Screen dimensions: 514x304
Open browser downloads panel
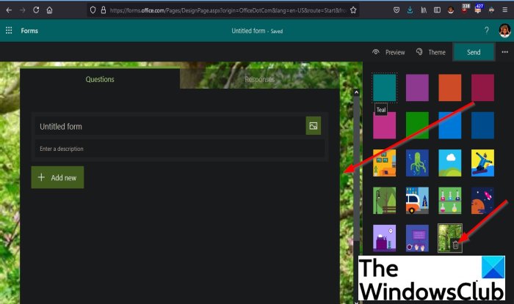[x=410, y=10]
